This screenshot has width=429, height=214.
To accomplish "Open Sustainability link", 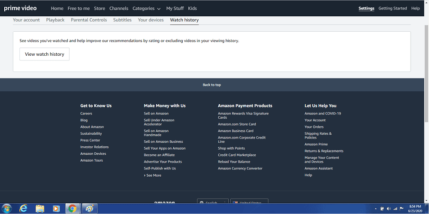I will point(91,133).
